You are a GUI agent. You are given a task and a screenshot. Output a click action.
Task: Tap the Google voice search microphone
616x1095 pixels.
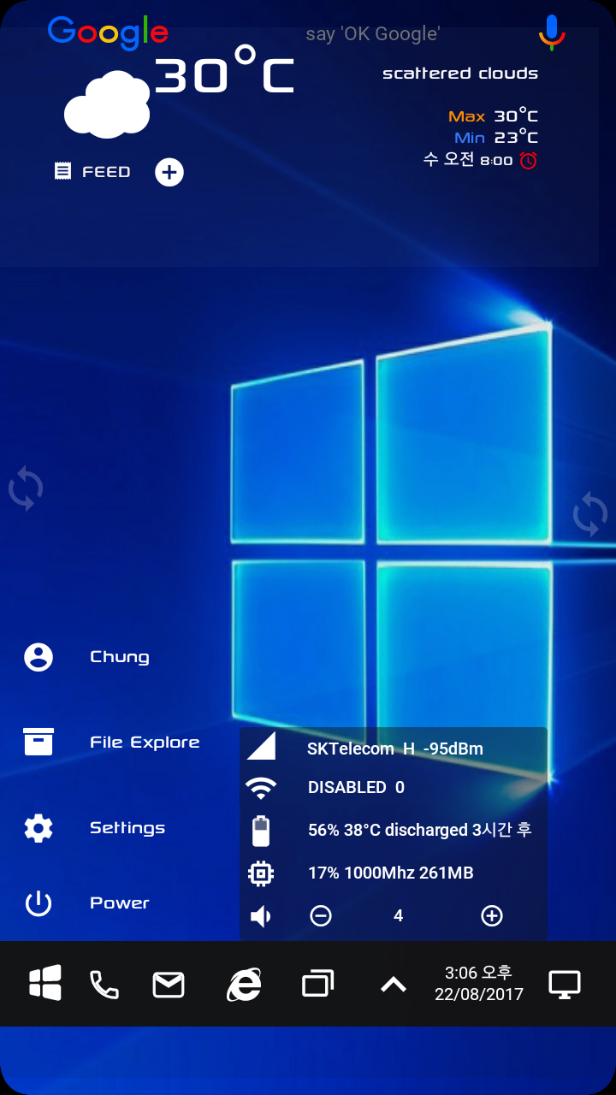click(x=552, y=33)
